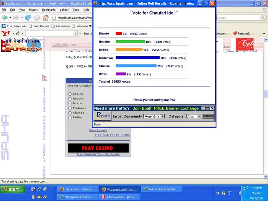Click the Customize Links bookmark icon
The width and height of the screenshot is (268, 201).
tap(3, 26)
